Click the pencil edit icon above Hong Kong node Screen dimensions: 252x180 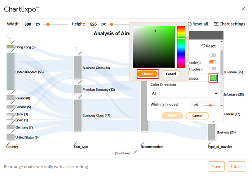pyautogui.click(x=13, y=42)
